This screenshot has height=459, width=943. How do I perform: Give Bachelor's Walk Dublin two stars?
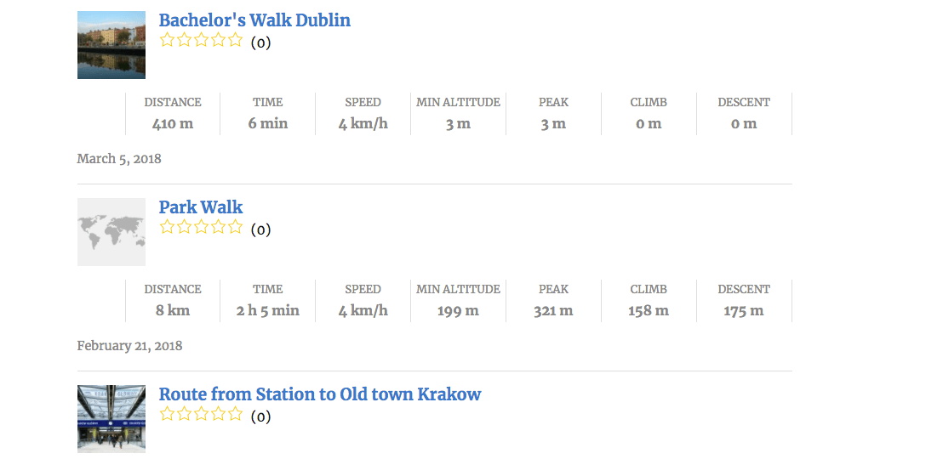coord(185,40)
